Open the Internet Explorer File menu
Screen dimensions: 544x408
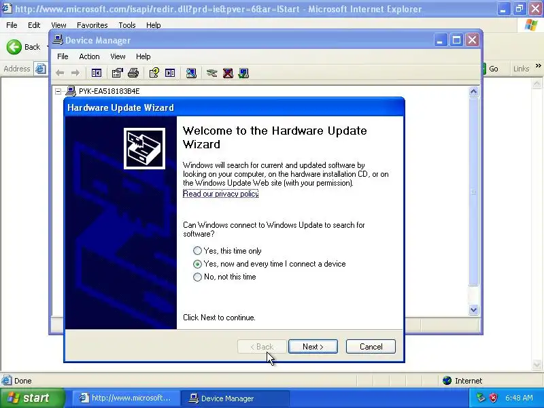click(x=12, y=25)
